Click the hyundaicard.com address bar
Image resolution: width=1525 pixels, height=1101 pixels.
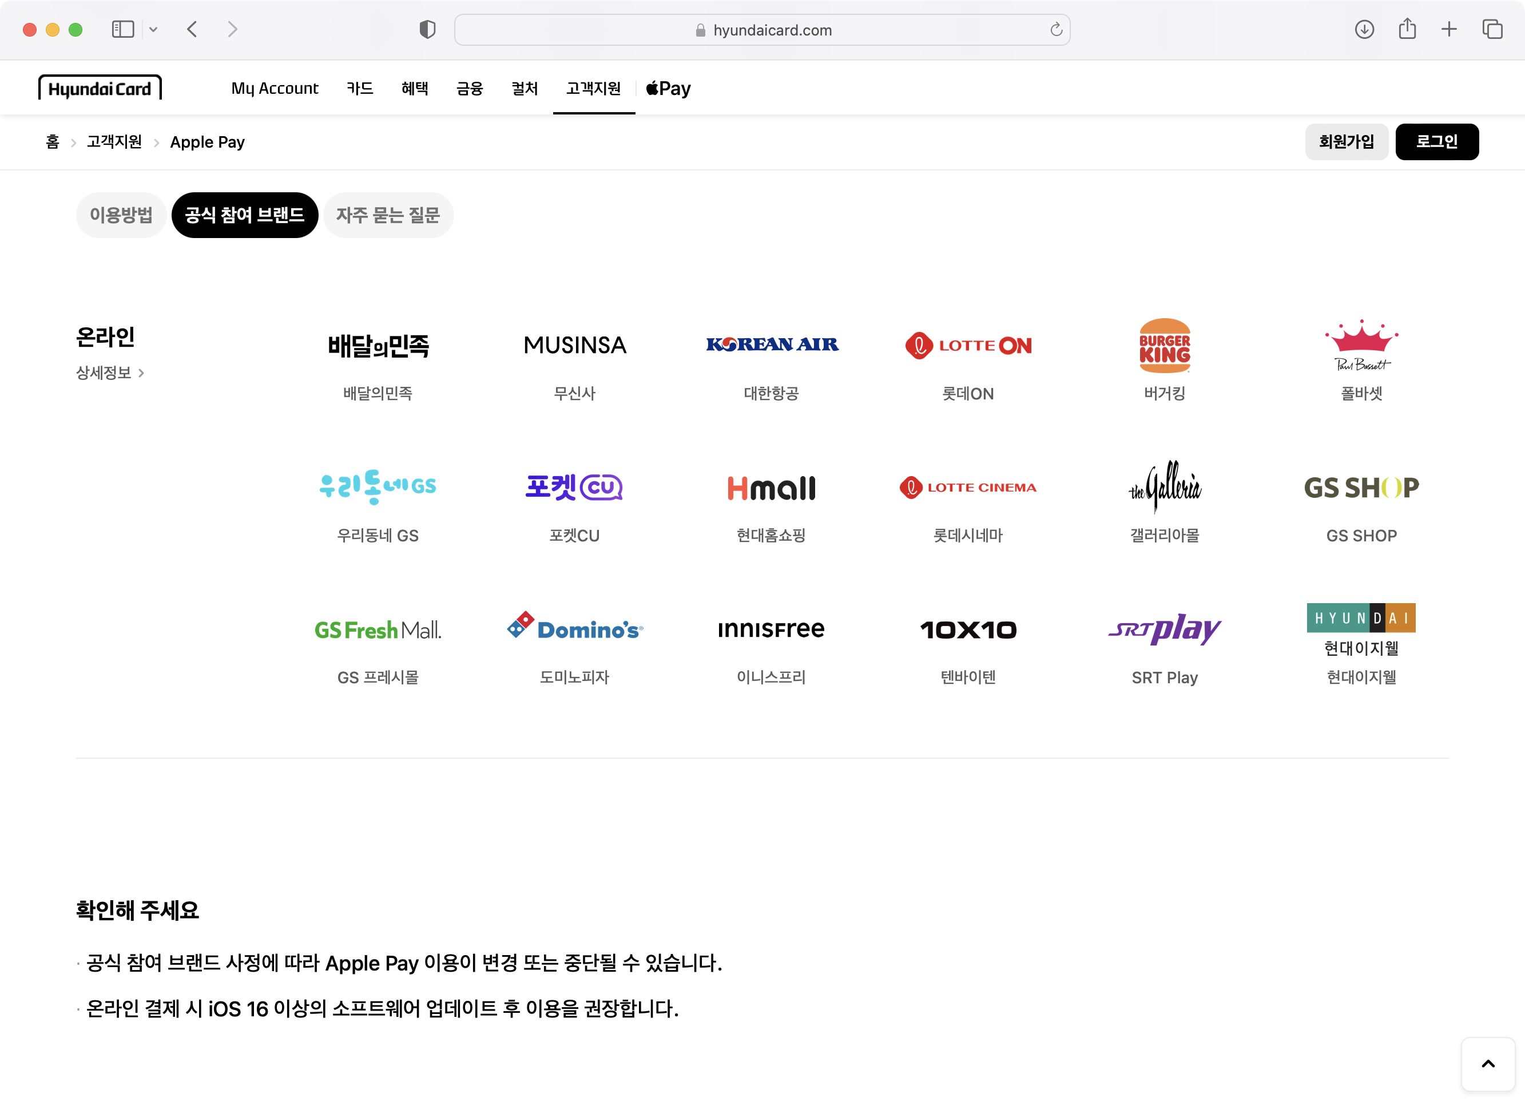click(762, 30)
